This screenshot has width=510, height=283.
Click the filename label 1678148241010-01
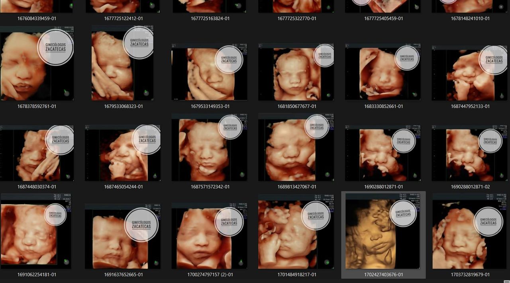(470, 19)
